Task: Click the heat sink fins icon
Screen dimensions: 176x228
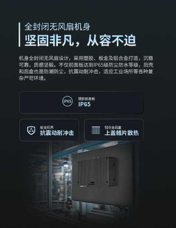Action: (96, 130)
